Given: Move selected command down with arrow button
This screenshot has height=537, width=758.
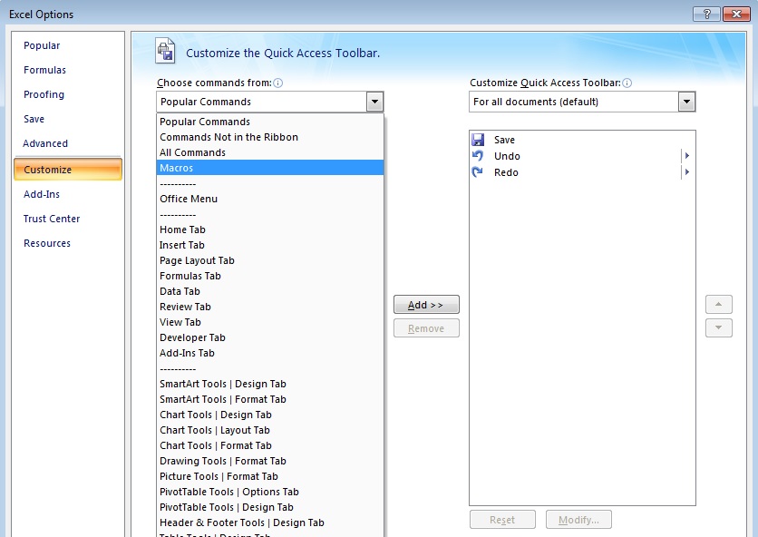Looking at the screenshot, I should point(718,328).
